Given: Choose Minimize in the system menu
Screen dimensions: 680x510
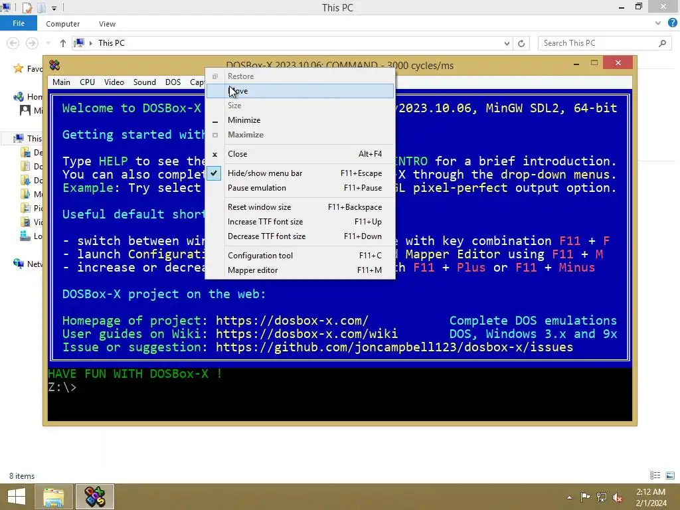Looking at the screenshot, I should pos(300,120).
